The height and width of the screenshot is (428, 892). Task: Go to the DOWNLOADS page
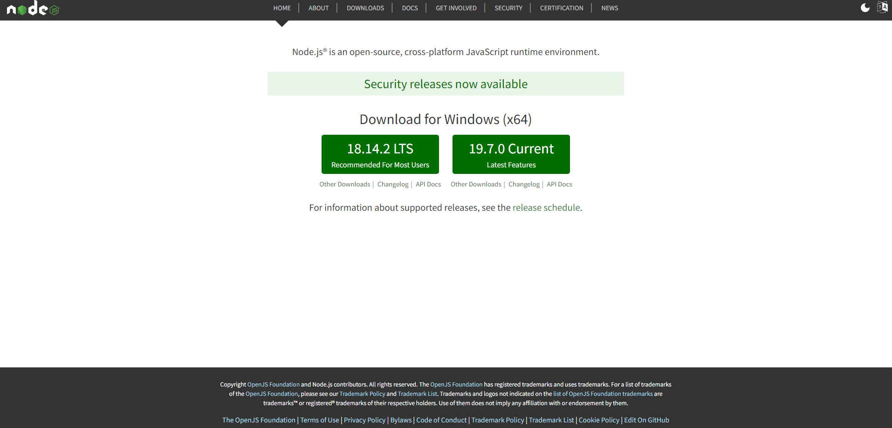tap(365, 8)
